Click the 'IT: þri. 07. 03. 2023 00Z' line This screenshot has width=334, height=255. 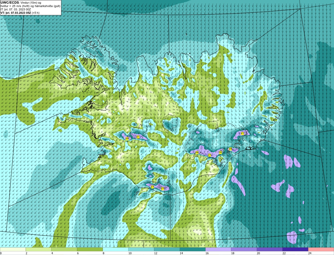point(16,9)
